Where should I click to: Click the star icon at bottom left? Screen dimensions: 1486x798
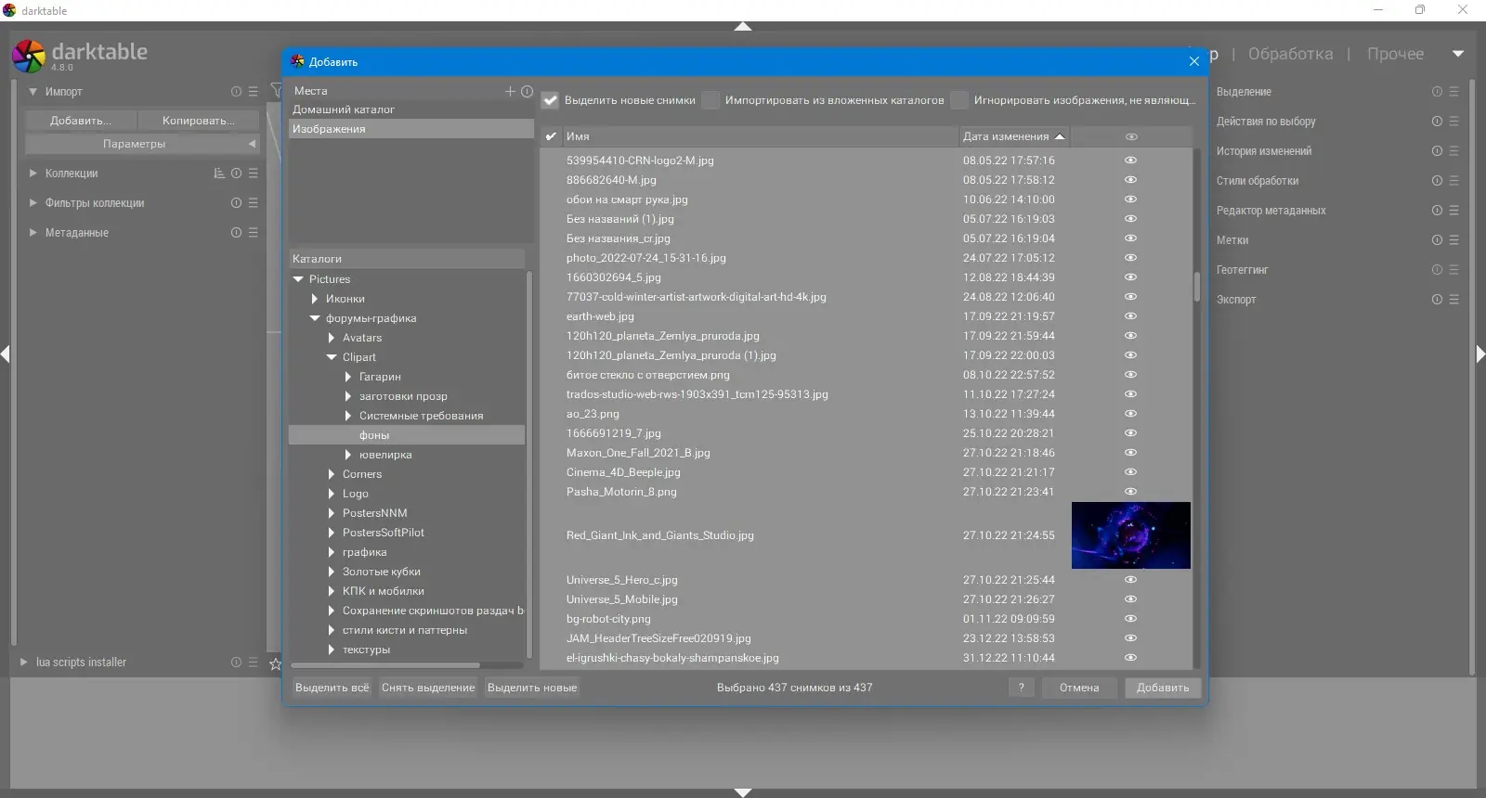(275, 663)
